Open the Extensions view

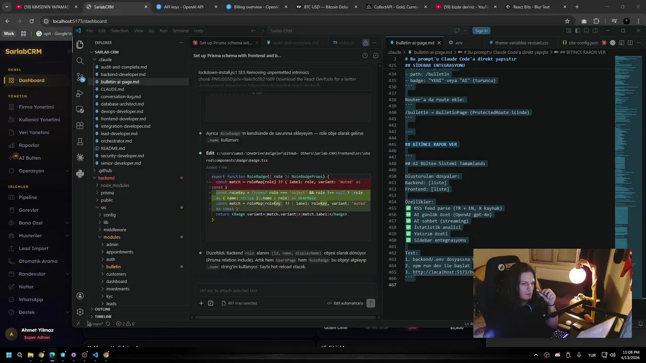pos(80,126)
